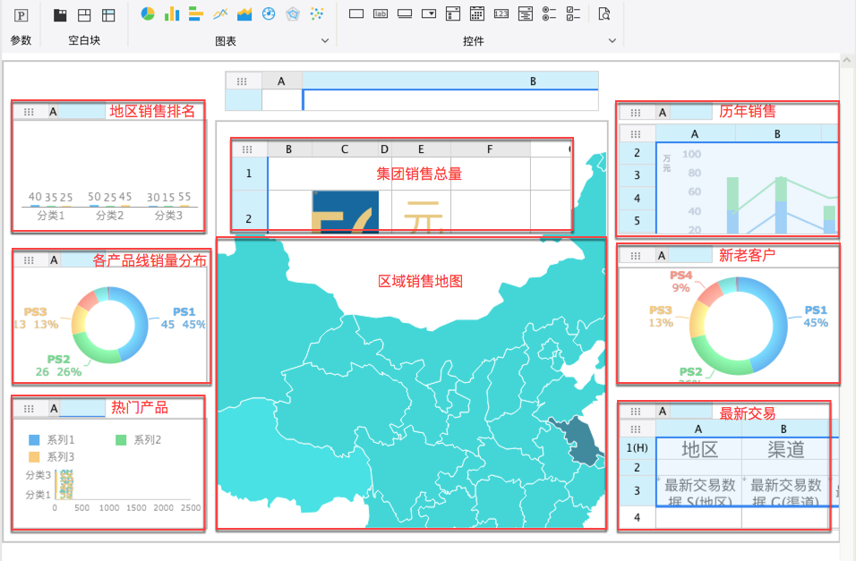856x561 pixels.
Task: Click the 最新交易数据 S(地区) cell
Action: click(x=698, y=490)
